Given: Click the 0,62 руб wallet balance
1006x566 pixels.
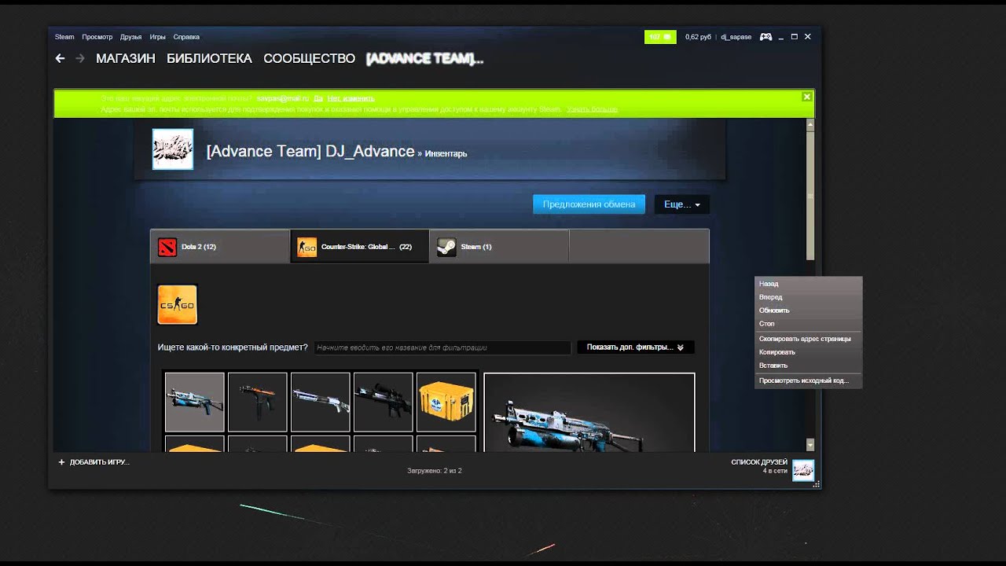Looking at the screenshot, I should 698,37.
